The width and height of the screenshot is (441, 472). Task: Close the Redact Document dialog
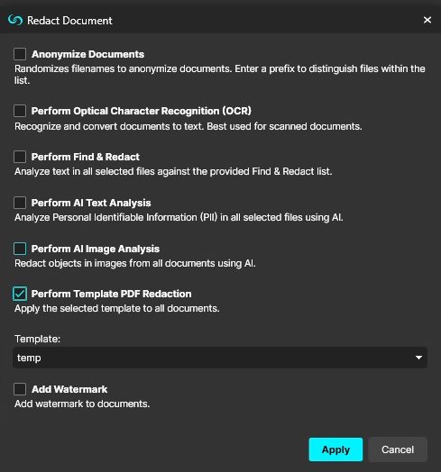click(x=427, y=20)
